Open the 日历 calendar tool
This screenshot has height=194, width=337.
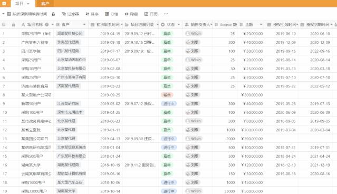[x=151, y=14]
